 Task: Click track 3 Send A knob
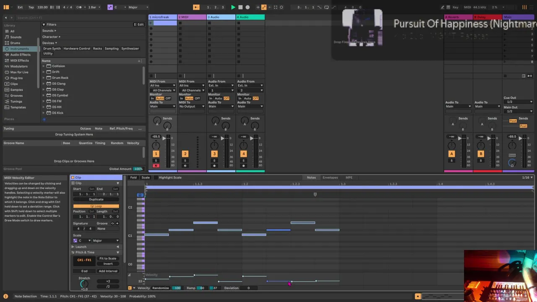216,122
